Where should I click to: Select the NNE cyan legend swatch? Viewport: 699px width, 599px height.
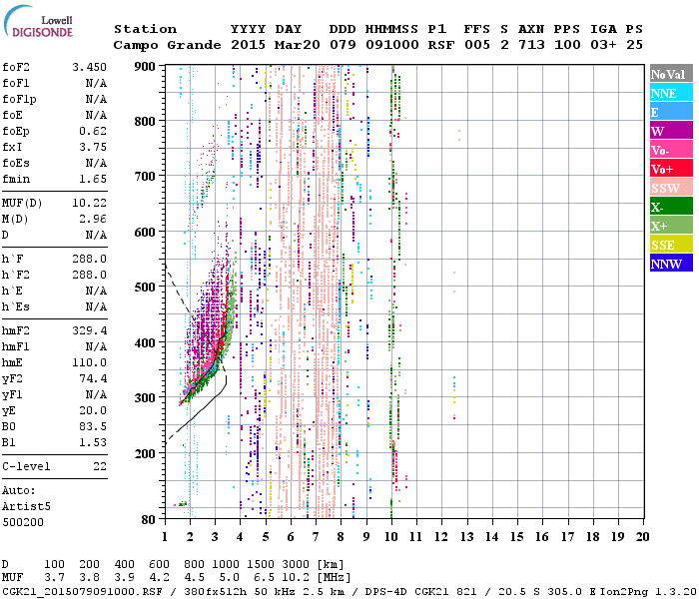(671, 93)
